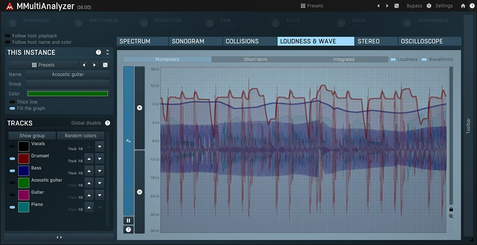Collapse the left sidebar panel
Screen dimensions: 477x245
pos(59,237)
